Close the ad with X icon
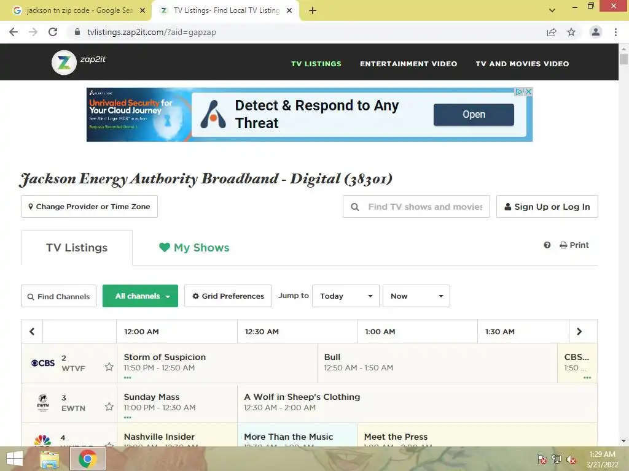Screen dimensions: 629x471 529,92
